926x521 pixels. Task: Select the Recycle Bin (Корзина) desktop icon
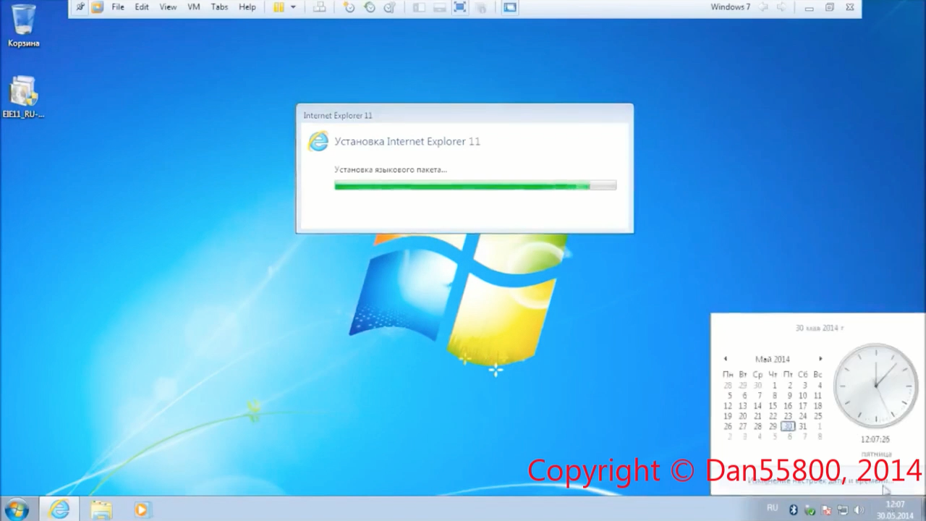click(24, 25)
